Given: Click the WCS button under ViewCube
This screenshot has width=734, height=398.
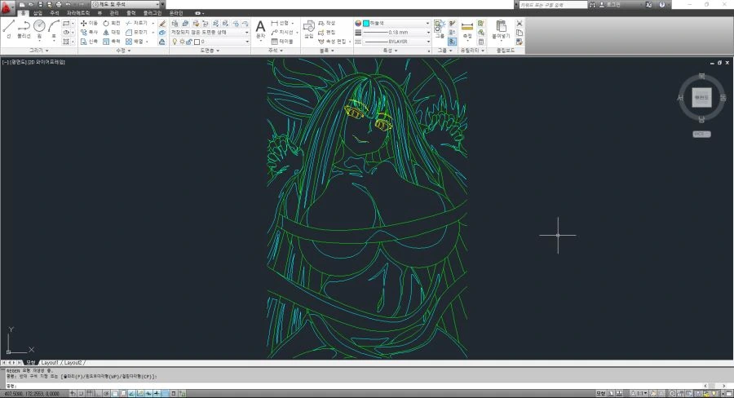Looking at the screenshot, I should 701,134.
